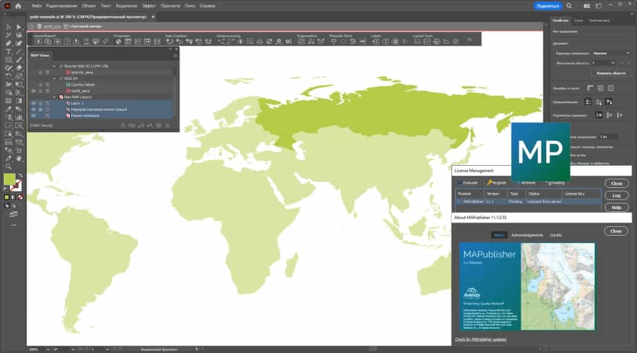The height and width of the screenshot is (353, 637).
Task: Select the Gradient tool
Action: pos(19,101)
